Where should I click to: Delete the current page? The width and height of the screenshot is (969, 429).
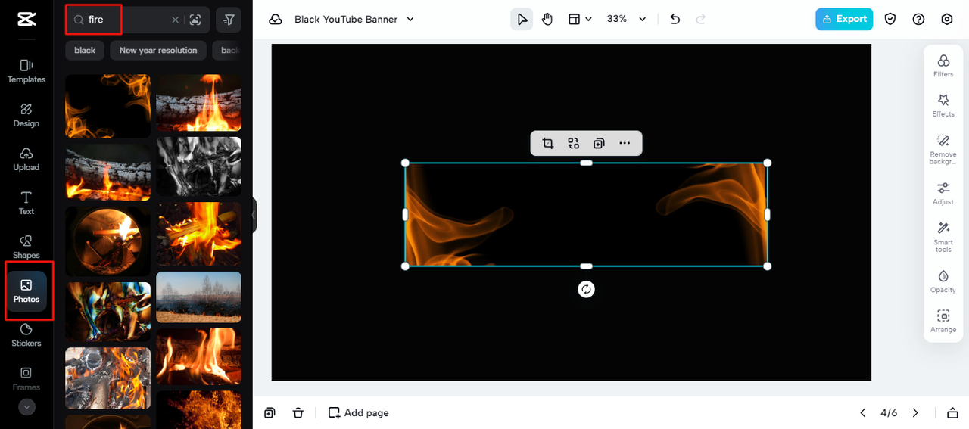click(298, 412)
